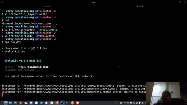Open the clipboard tray icon
The image size is (187, 105).
point(121,103)
